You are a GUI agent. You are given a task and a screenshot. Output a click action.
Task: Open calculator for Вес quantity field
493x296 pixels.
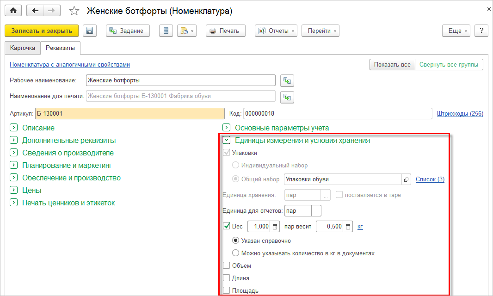[274, 227]
